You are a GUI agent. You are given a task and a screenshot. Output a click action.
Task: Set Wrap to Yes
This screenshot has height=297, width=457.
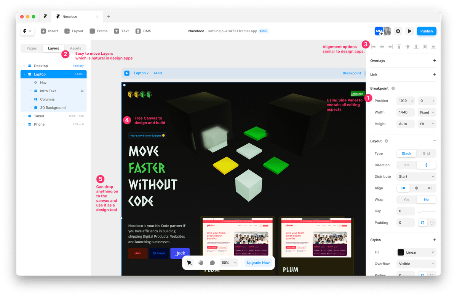click(x=406, y=200)
